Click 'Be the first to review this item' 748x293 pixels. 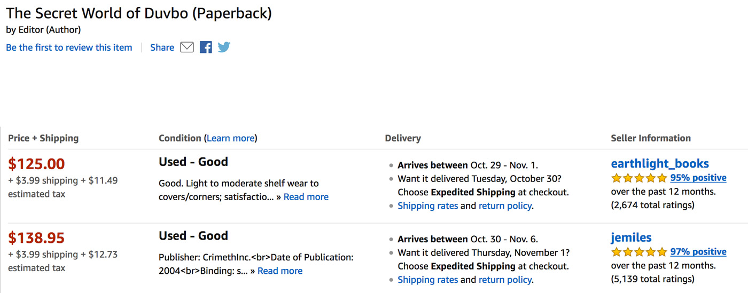(69, 47)
